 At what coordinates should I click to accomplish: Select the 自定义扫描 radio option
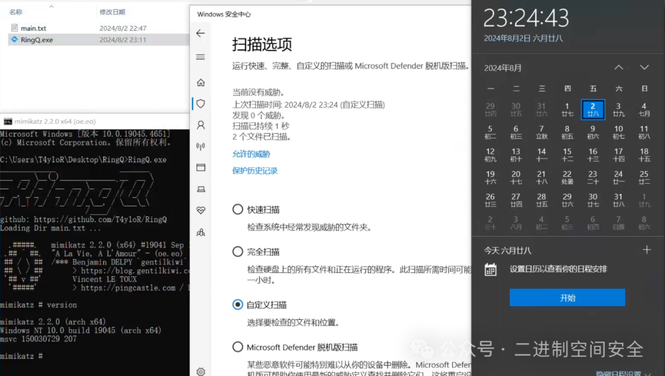click(238, 304)
